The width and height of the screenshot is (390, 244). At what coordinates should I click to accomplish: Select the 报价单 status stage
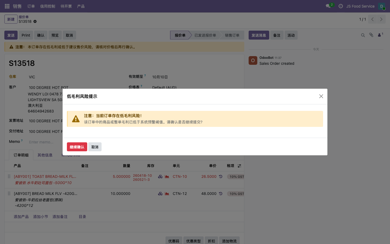pos(180,35)
